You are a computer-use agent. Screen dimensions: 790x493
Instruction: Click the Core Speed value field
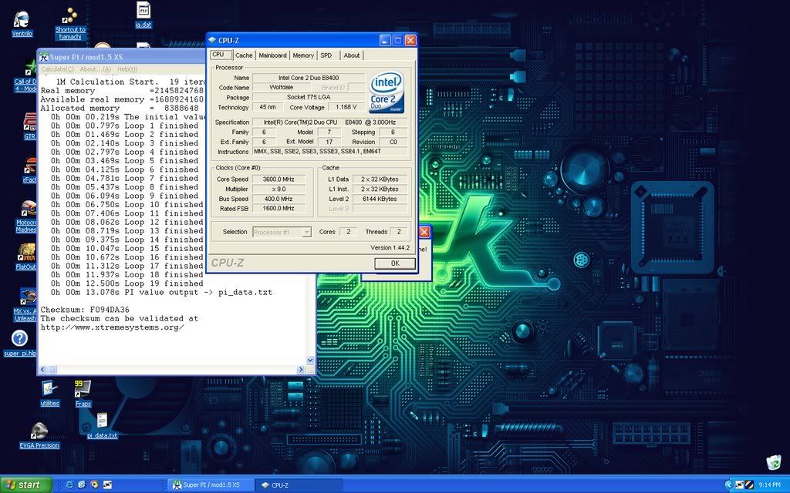279,179
